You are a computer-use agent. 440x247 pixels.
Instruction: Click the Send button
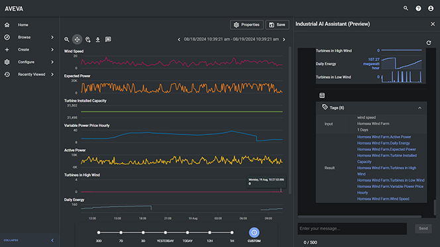[x=423, y=228]
